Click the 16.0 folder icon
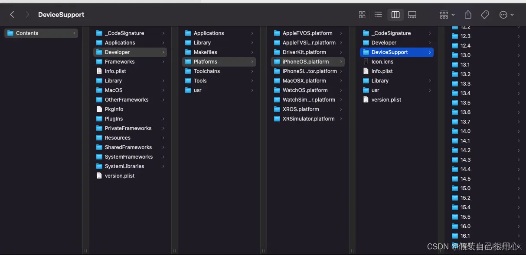The height and width of the screenshot is (255, 526). 455,226
